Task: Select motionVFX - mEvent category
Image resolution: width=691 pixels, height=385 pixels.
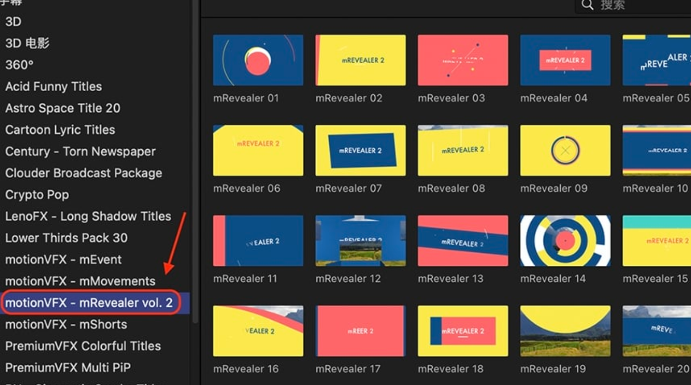Action: (x=63, y=260)
